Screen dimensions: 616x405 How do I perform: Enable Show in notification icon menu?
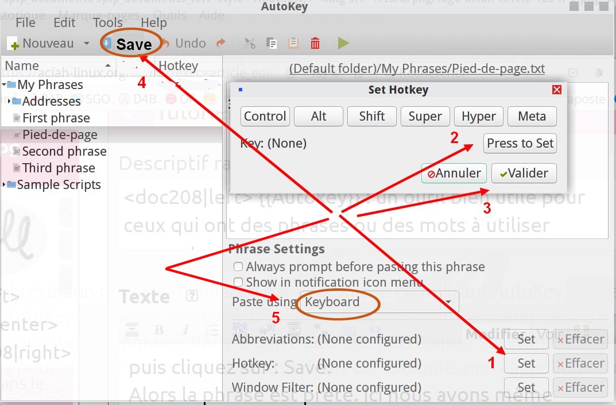click(x=238, y=282)
